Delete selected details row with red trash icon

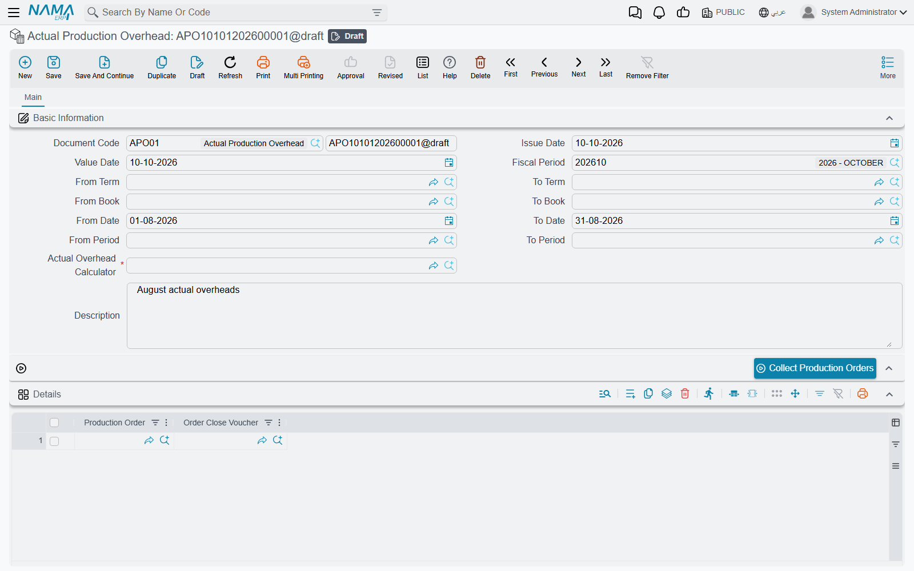click(x=685, y=393)
